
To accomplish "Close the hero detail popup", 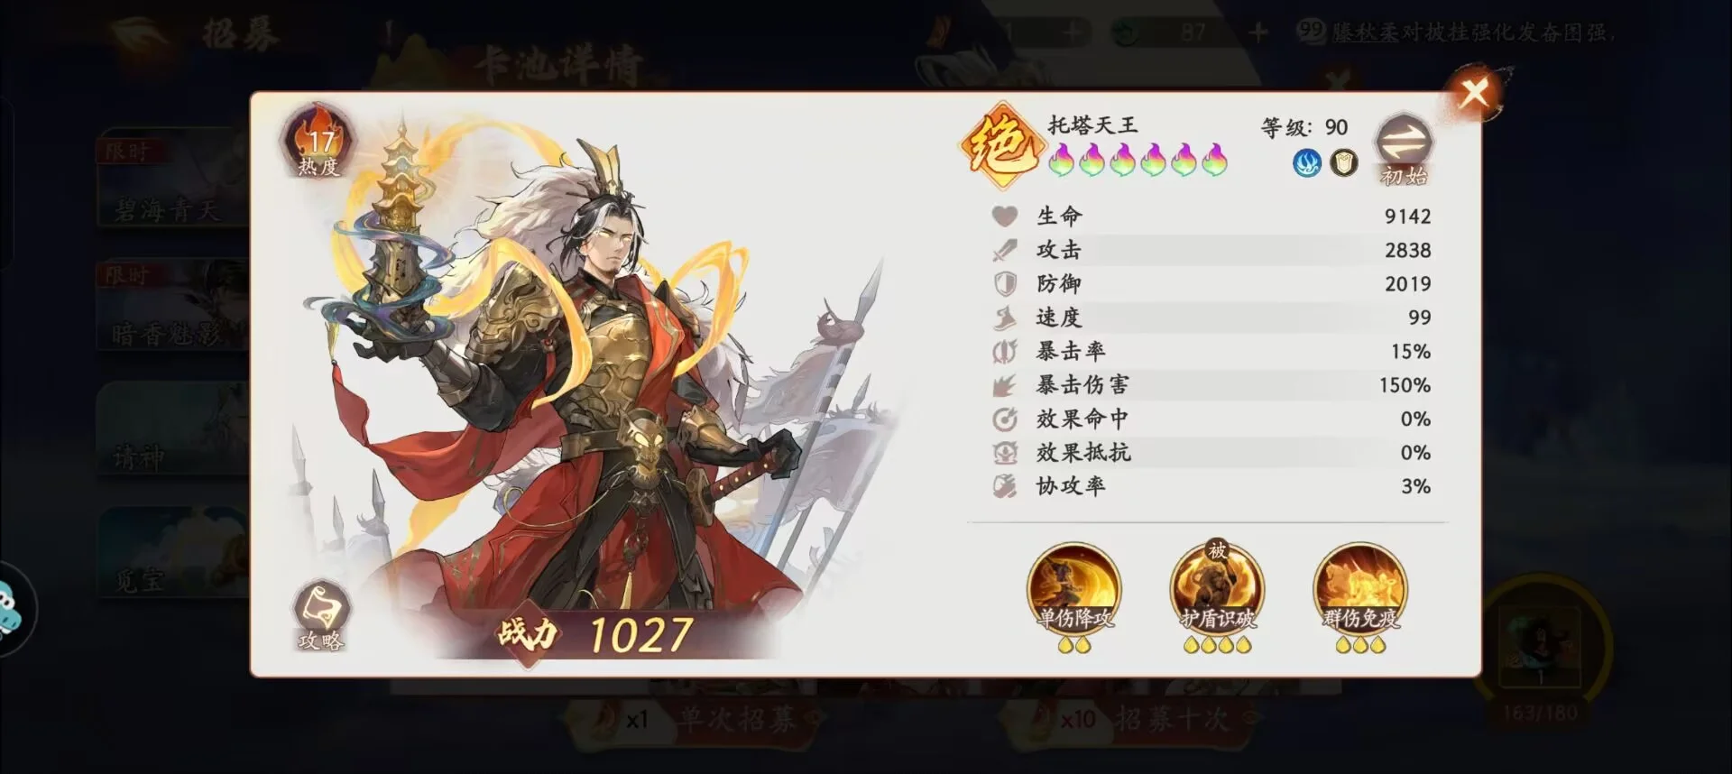I will point(1474,92).
